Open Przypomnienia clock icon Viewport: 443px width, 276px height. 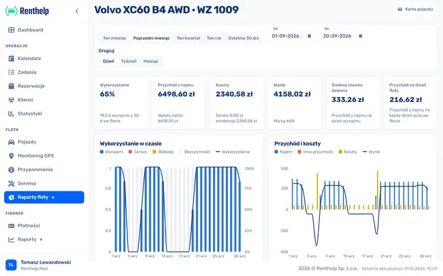(x=11, y=169)
